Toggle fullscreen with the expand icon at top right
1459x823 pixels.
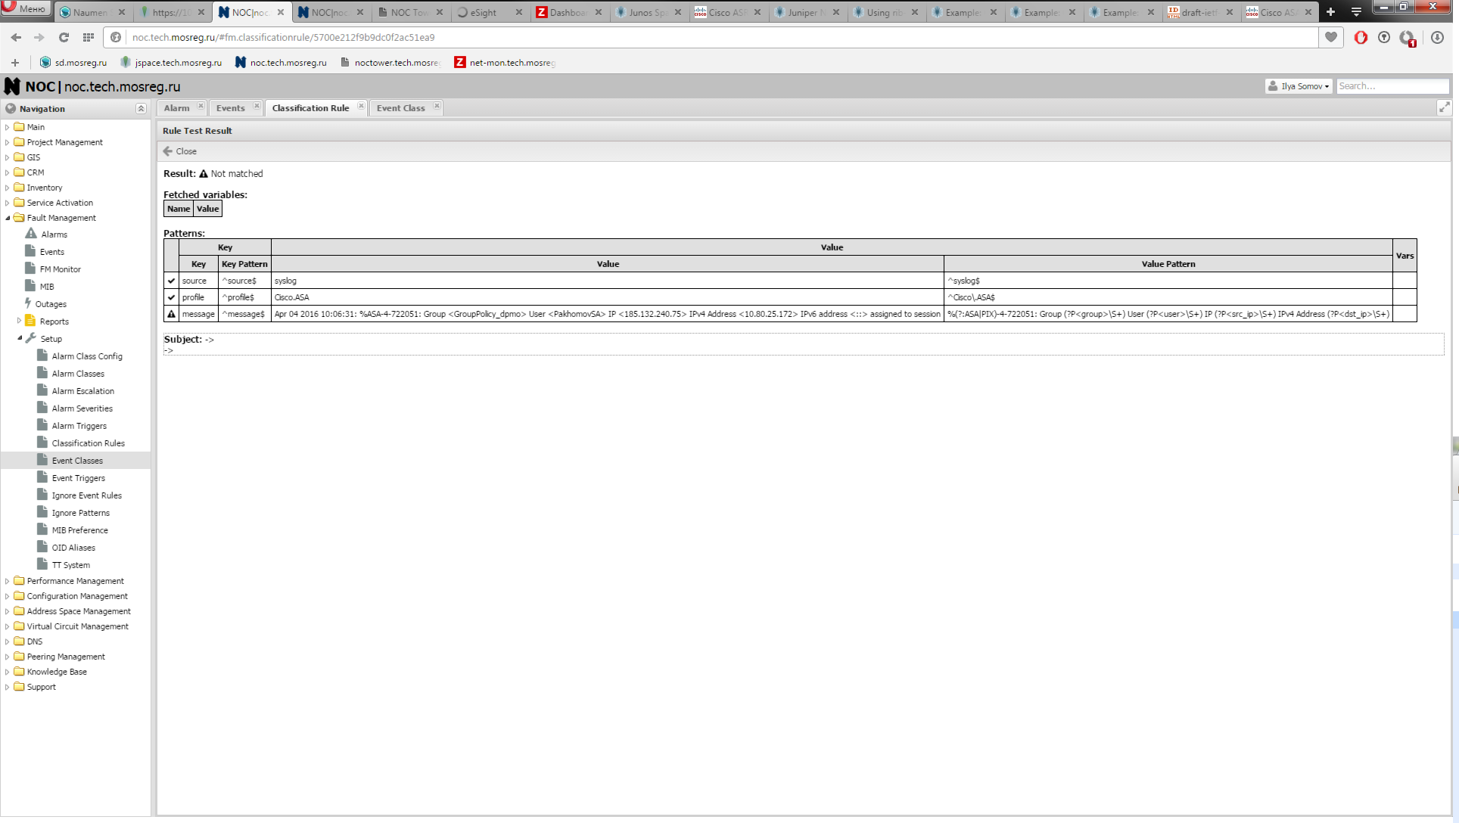[x=1444, y=107]
